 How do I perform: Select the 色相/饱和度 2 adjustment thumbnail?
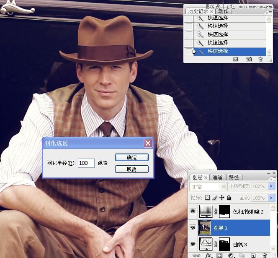point(206,211)
